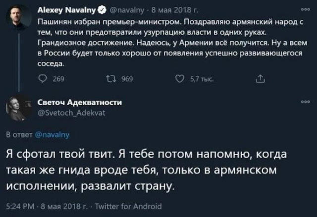317x217 pixels.
Task: Click the share upload icon
Action: point(259,78)
